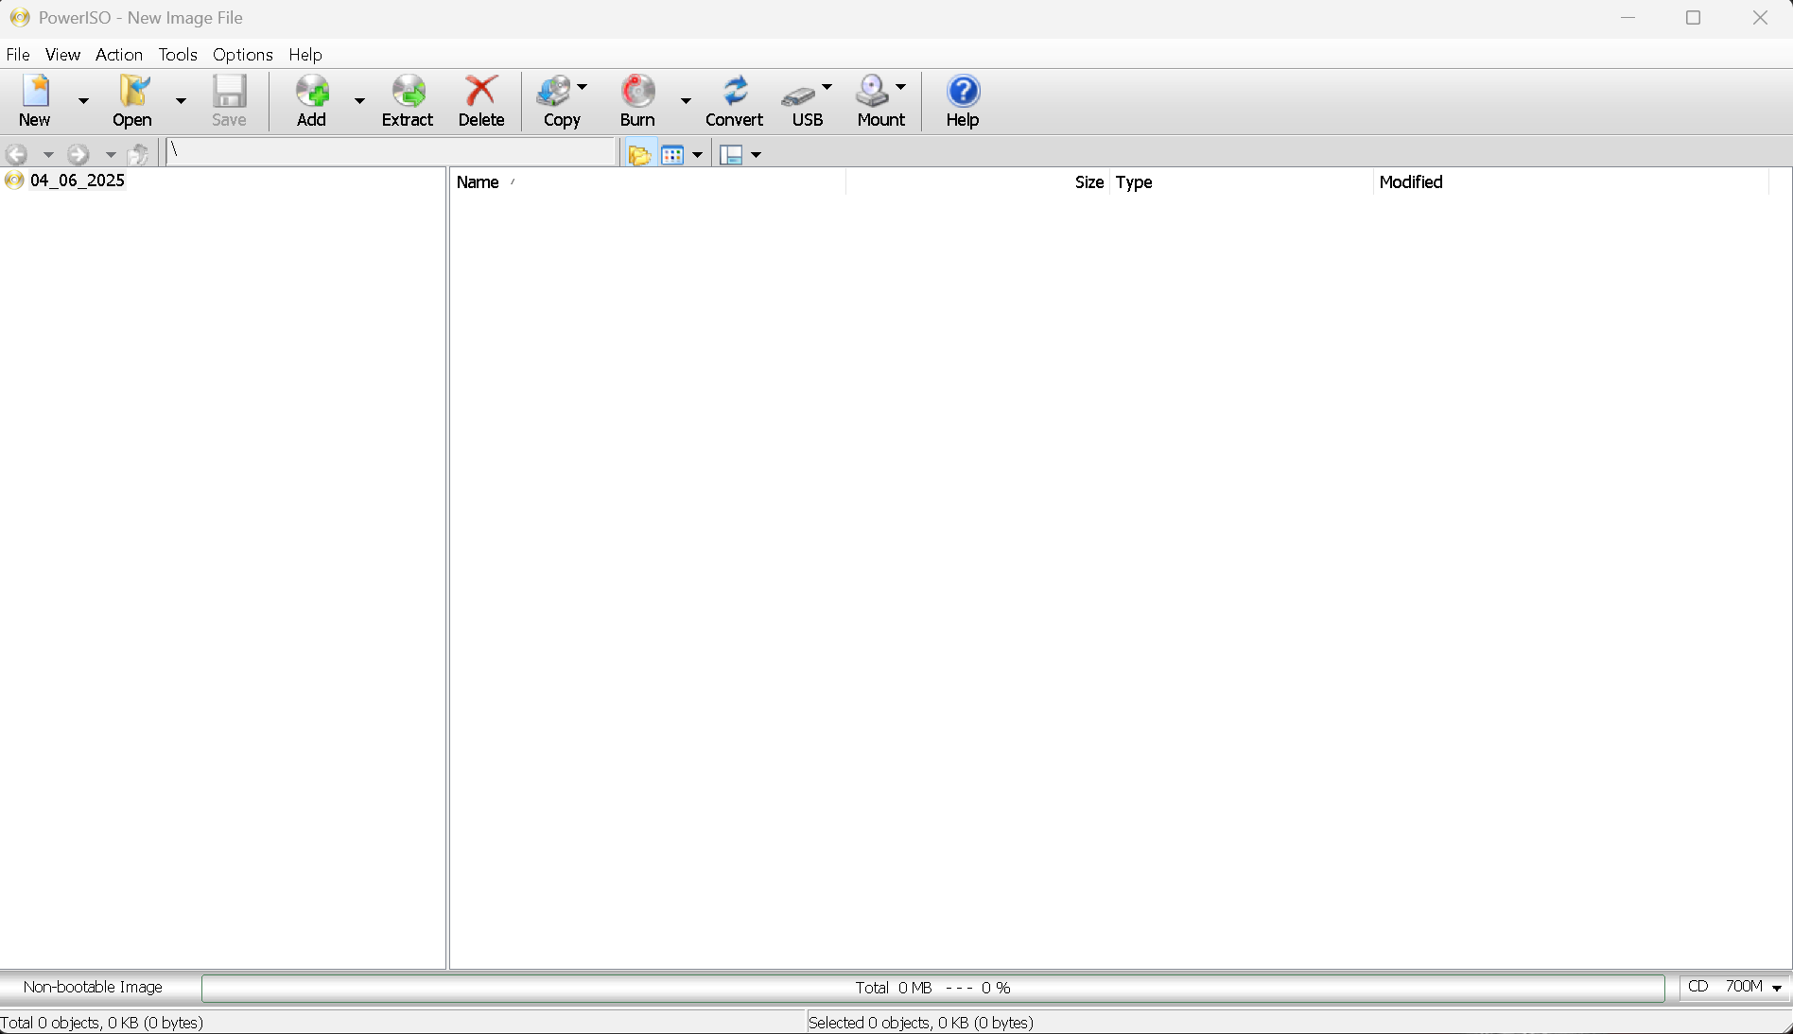Open the Options menu
This screenshot has width=1793, height=1034.
243,55
